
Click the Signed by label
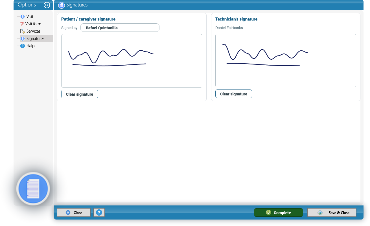(x=69, y=28)
